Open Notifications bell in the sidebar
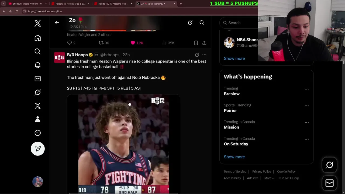This screenshot has height=194, width=345. pyautogui.click(x=38, y=65)
